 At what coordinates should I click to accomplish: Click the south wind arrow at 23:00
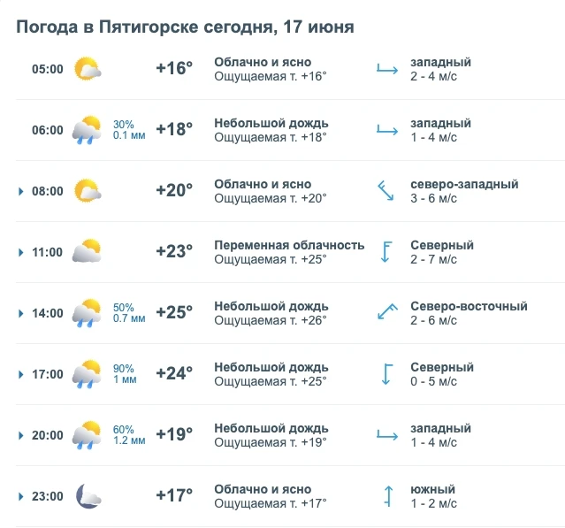coord(388,496)
